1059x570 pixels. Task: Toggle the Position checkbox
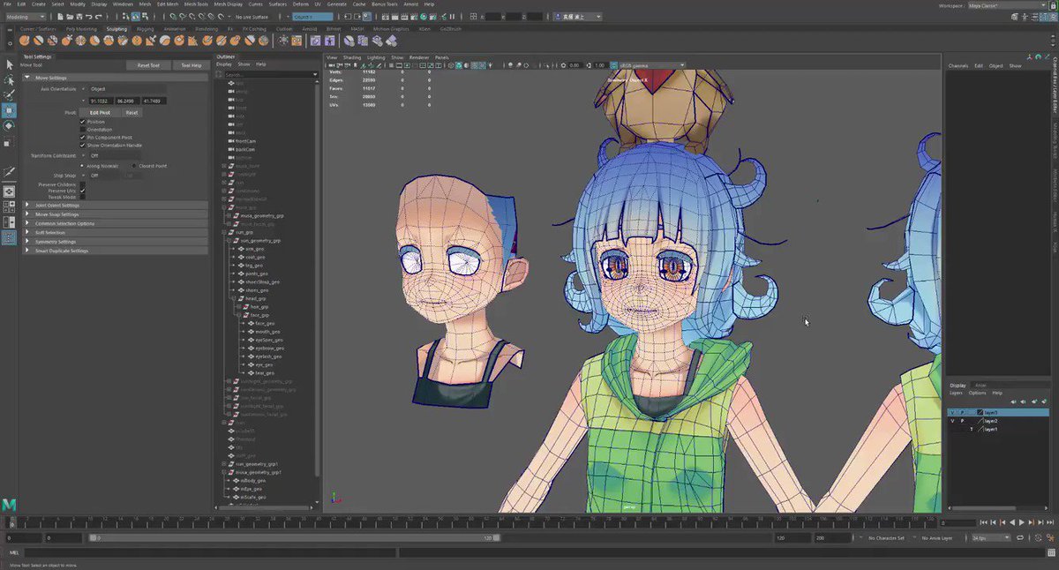click(83, 122)
